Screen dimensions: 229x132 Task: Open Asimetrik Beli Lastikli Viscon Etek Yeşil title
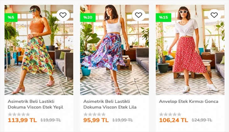[x=35, y=104]
